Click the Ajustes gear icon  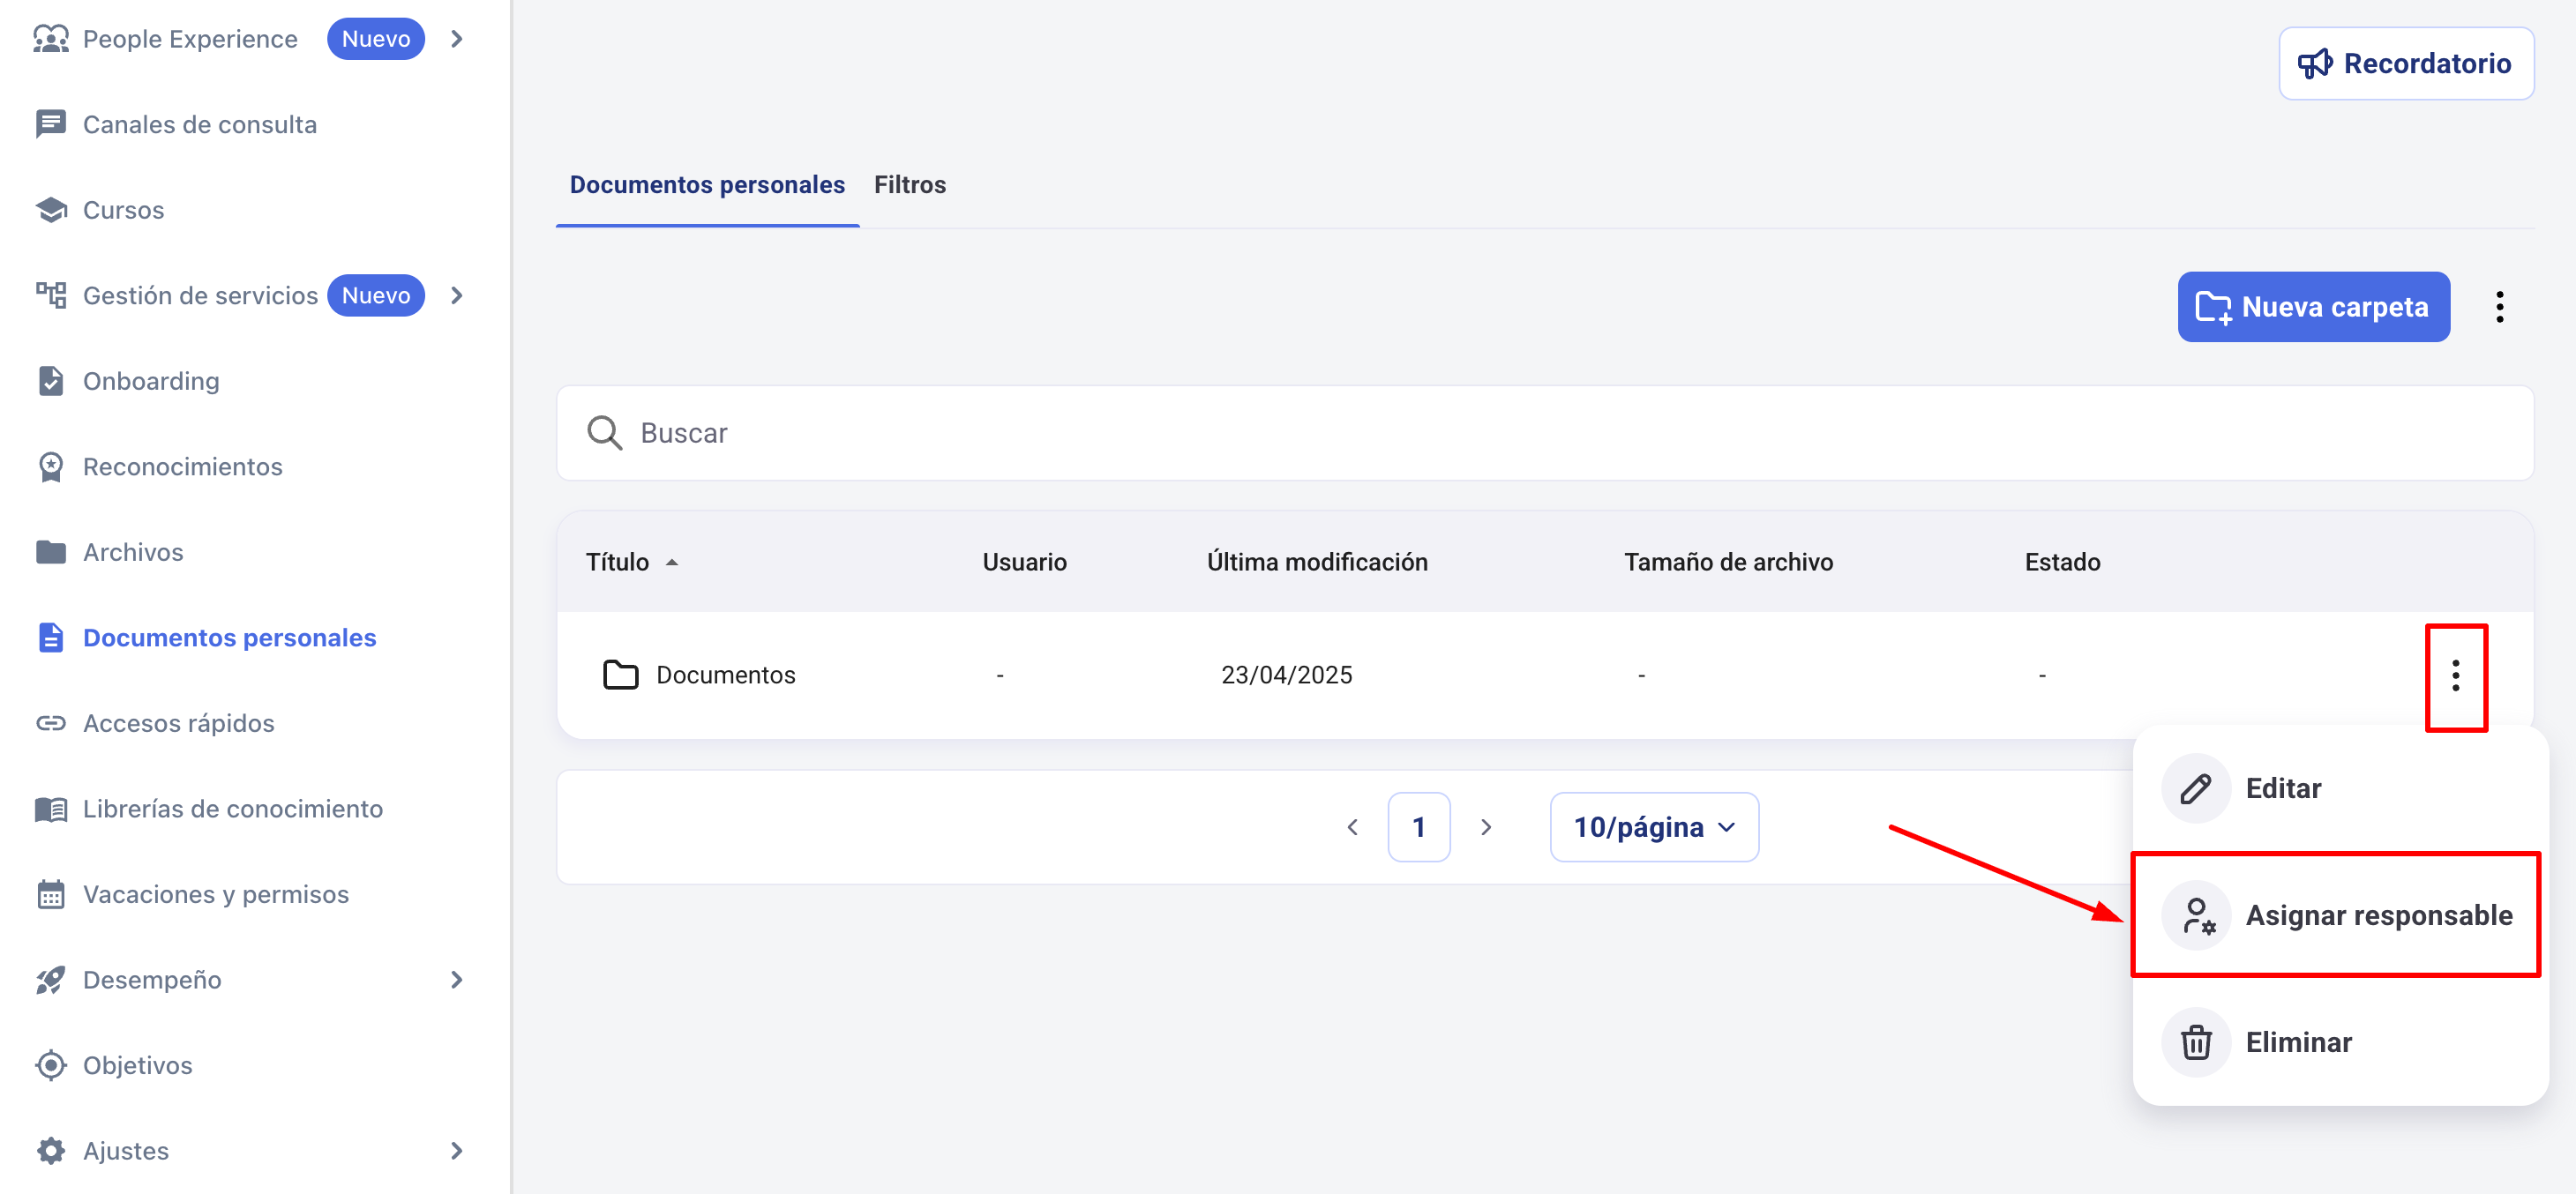[51, 1151]
